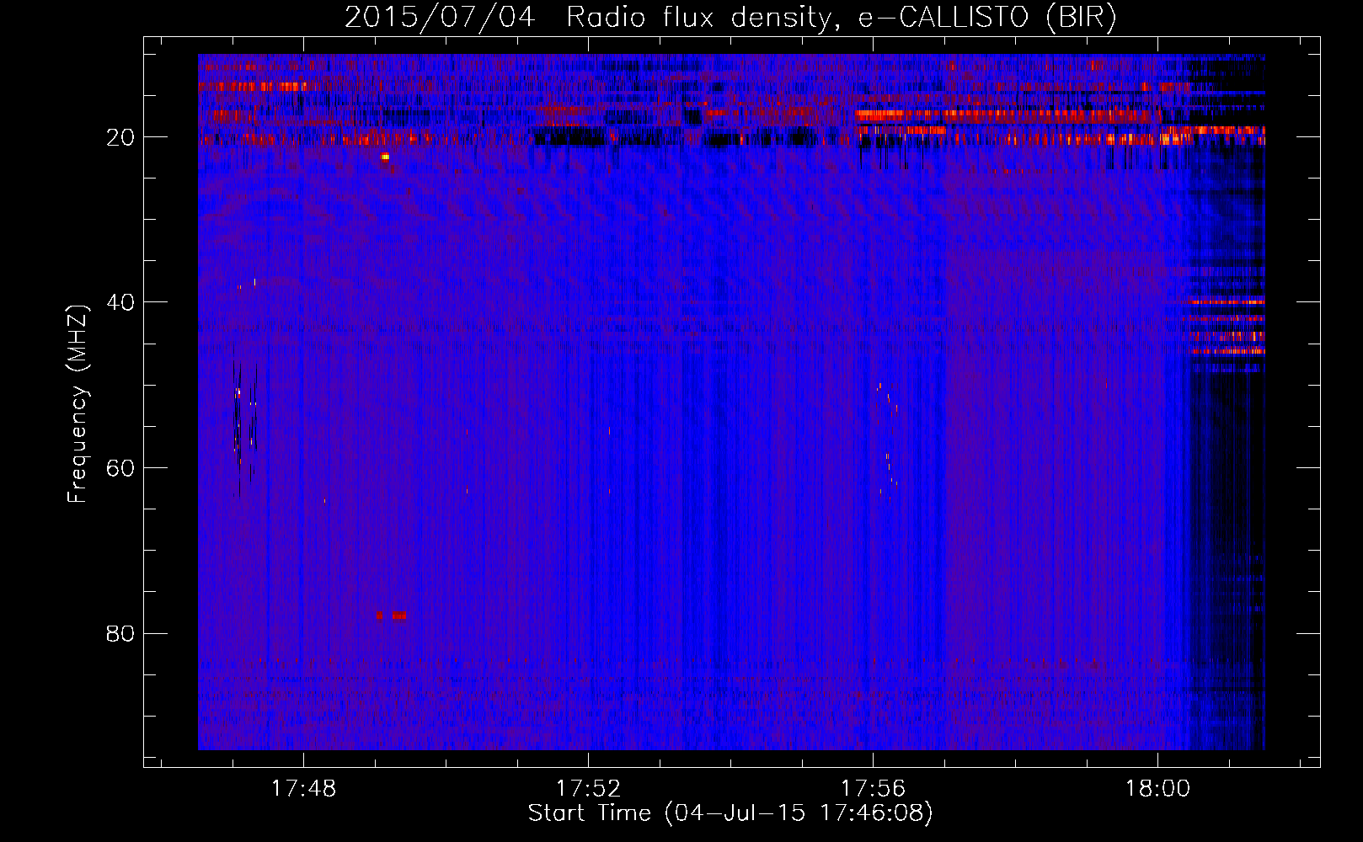
Task: Click the 17:52 time tick label
Action: click(x=588, y=788)
